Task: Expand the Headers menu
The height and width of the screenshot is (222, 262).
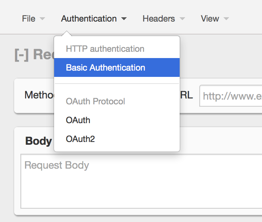Action: [x=158, y=19]
